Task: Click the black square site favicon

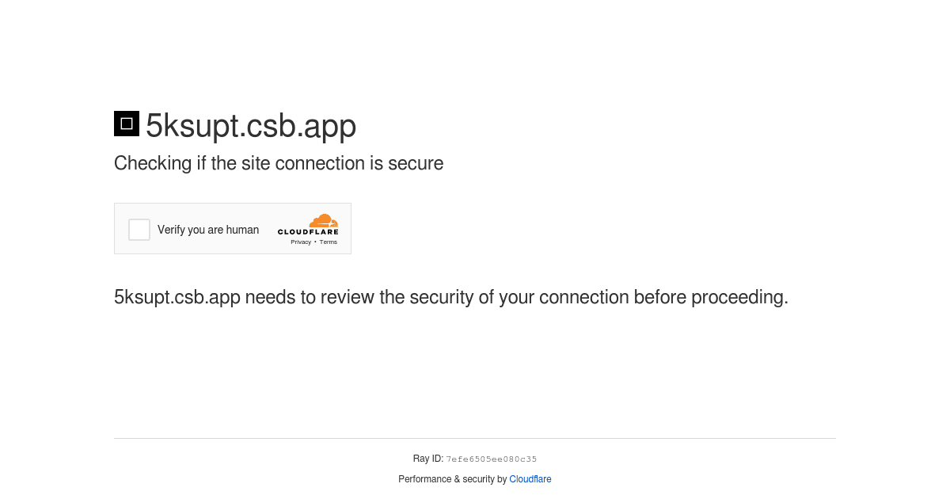Action: [127, 124]
